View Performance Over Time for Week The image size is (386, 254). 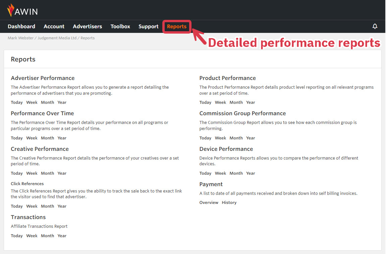coord(32,138)
